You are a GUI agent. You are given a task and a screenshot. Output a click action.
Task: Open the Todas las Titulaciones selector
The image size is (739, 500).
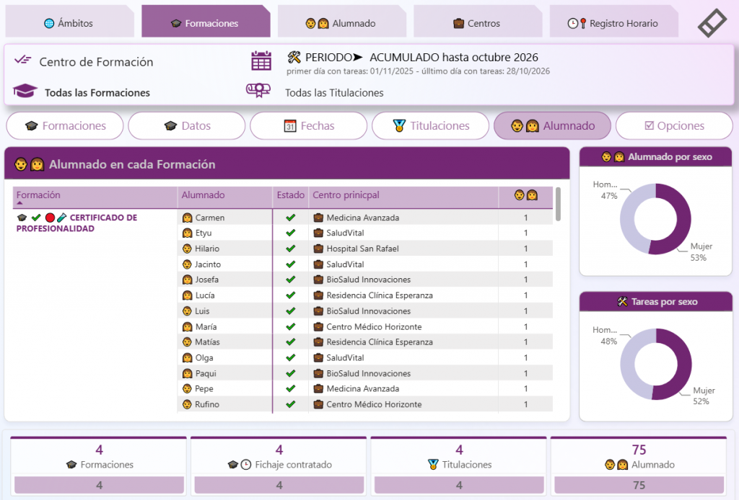point(334,93)
